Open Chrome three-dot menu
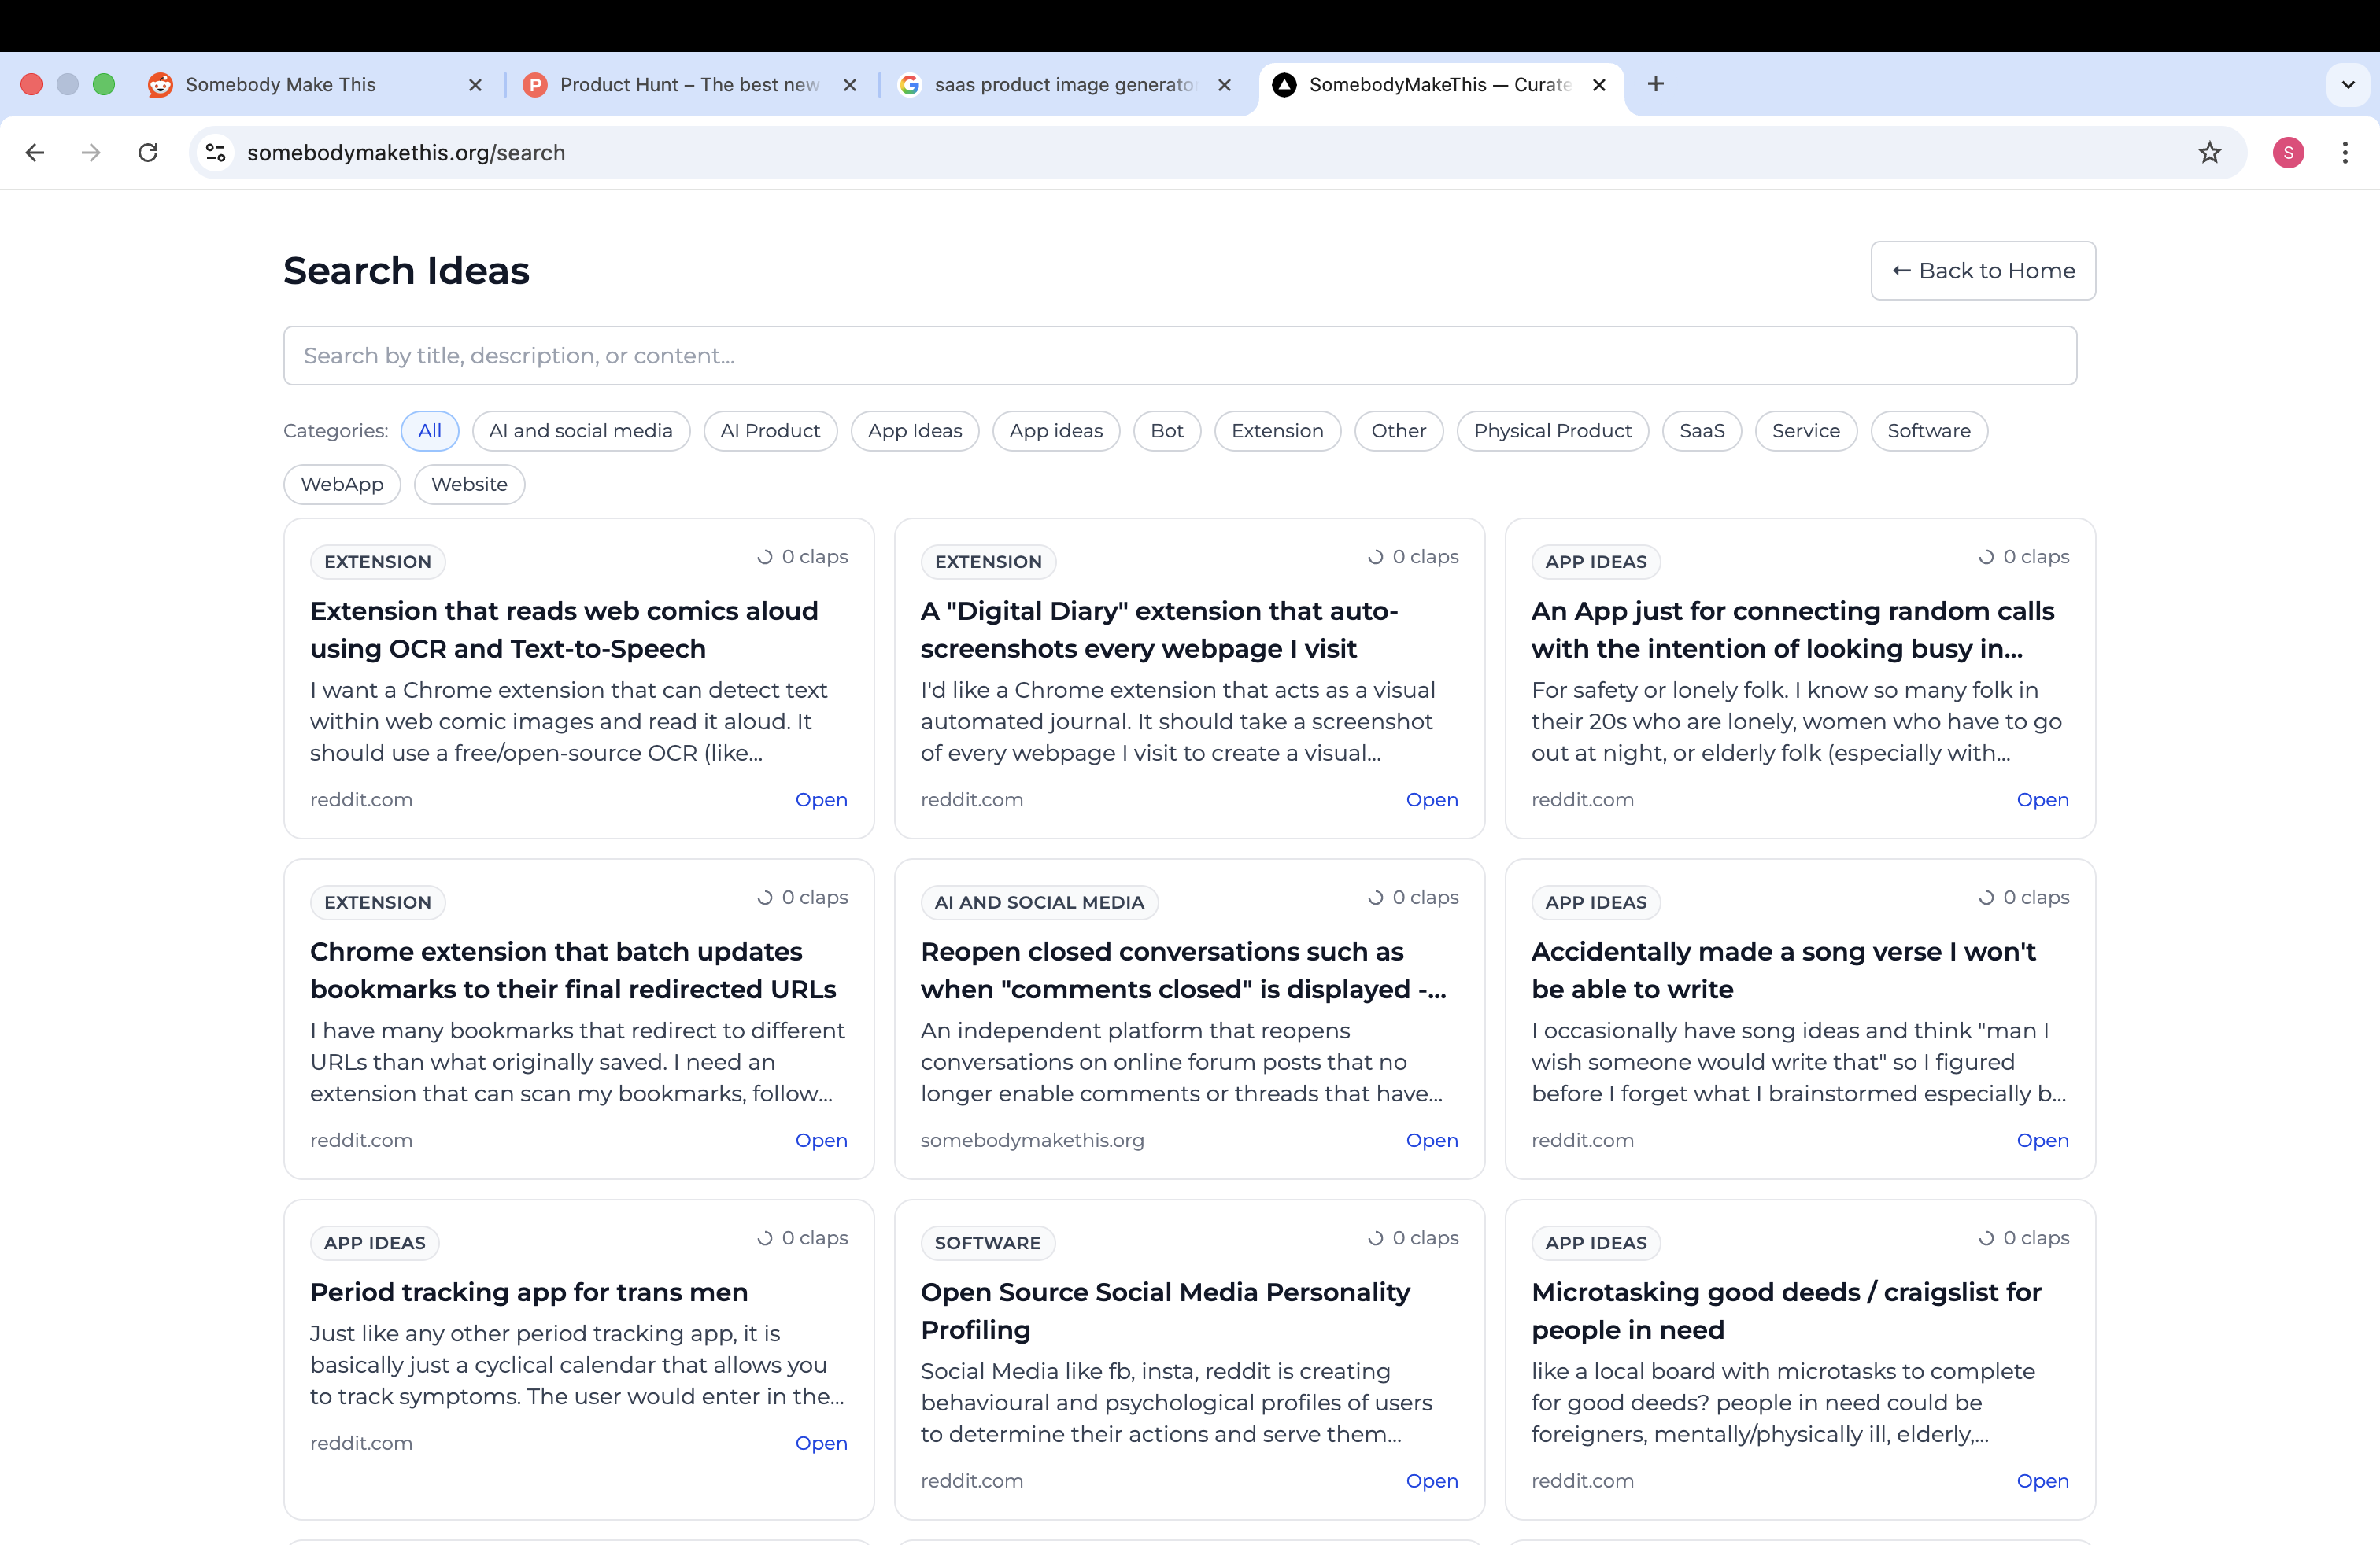The height and width of the screenshot is (1545, 2380). (2344, 153)
